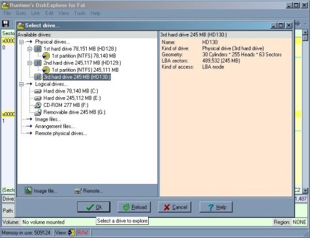Collapse the Logical drives tree node

coord(22,84)
